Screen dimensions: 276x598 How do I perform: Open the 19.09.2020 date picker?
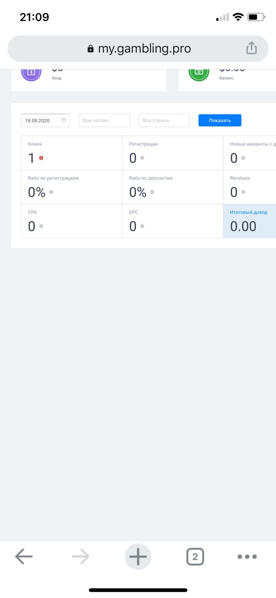[x=46, y=120]
